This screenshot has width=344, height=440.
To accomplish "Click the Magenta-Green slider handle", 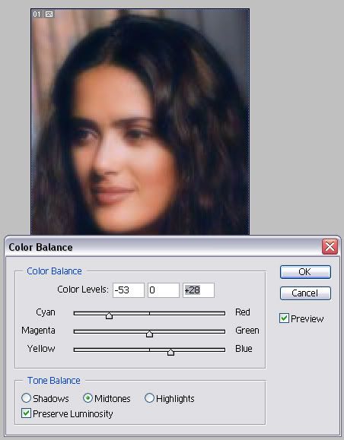I will pyautogui.click(x=149, y=334).
